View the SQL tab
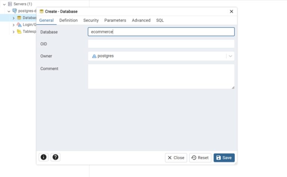Image resolution: width=287 pixels, height=177 pixels. (160, 20)
